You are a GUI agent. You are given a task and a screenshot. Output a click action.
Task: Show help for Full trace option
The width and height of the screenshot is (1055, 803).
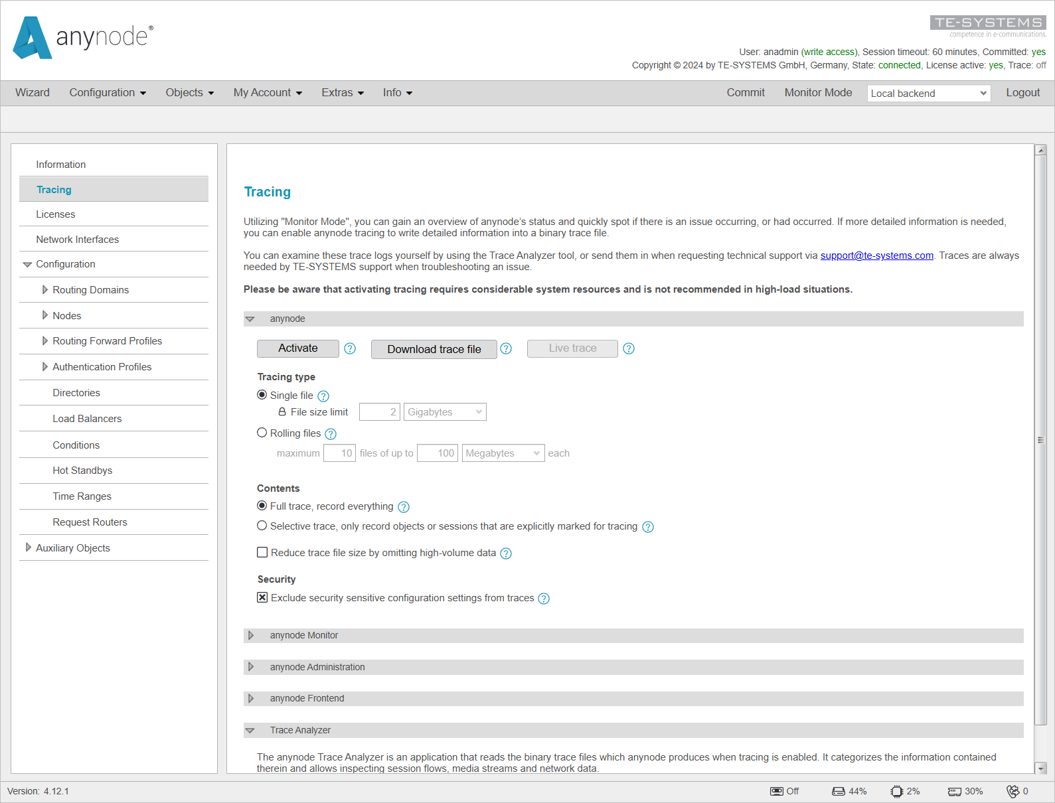tap(404, 507)
